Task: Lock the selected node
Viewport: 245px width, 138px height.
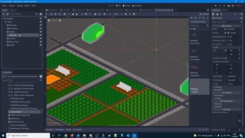Action: [95, 14]
